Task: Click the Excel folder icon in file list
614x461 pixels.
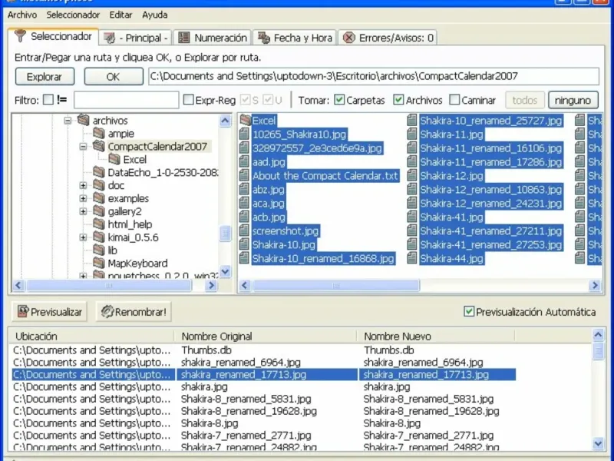Action: pyautogui.click(x=245, y=120)
